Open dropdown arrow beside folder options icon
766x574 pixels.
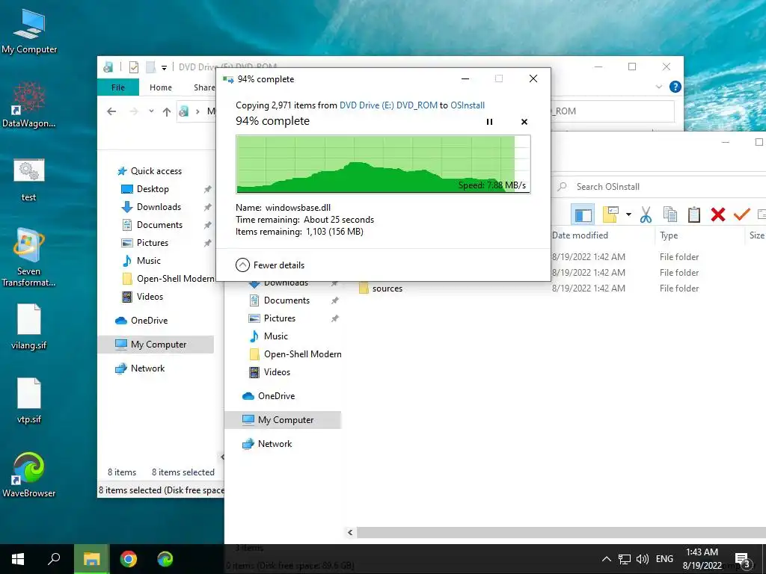click(x=628, y=215)
